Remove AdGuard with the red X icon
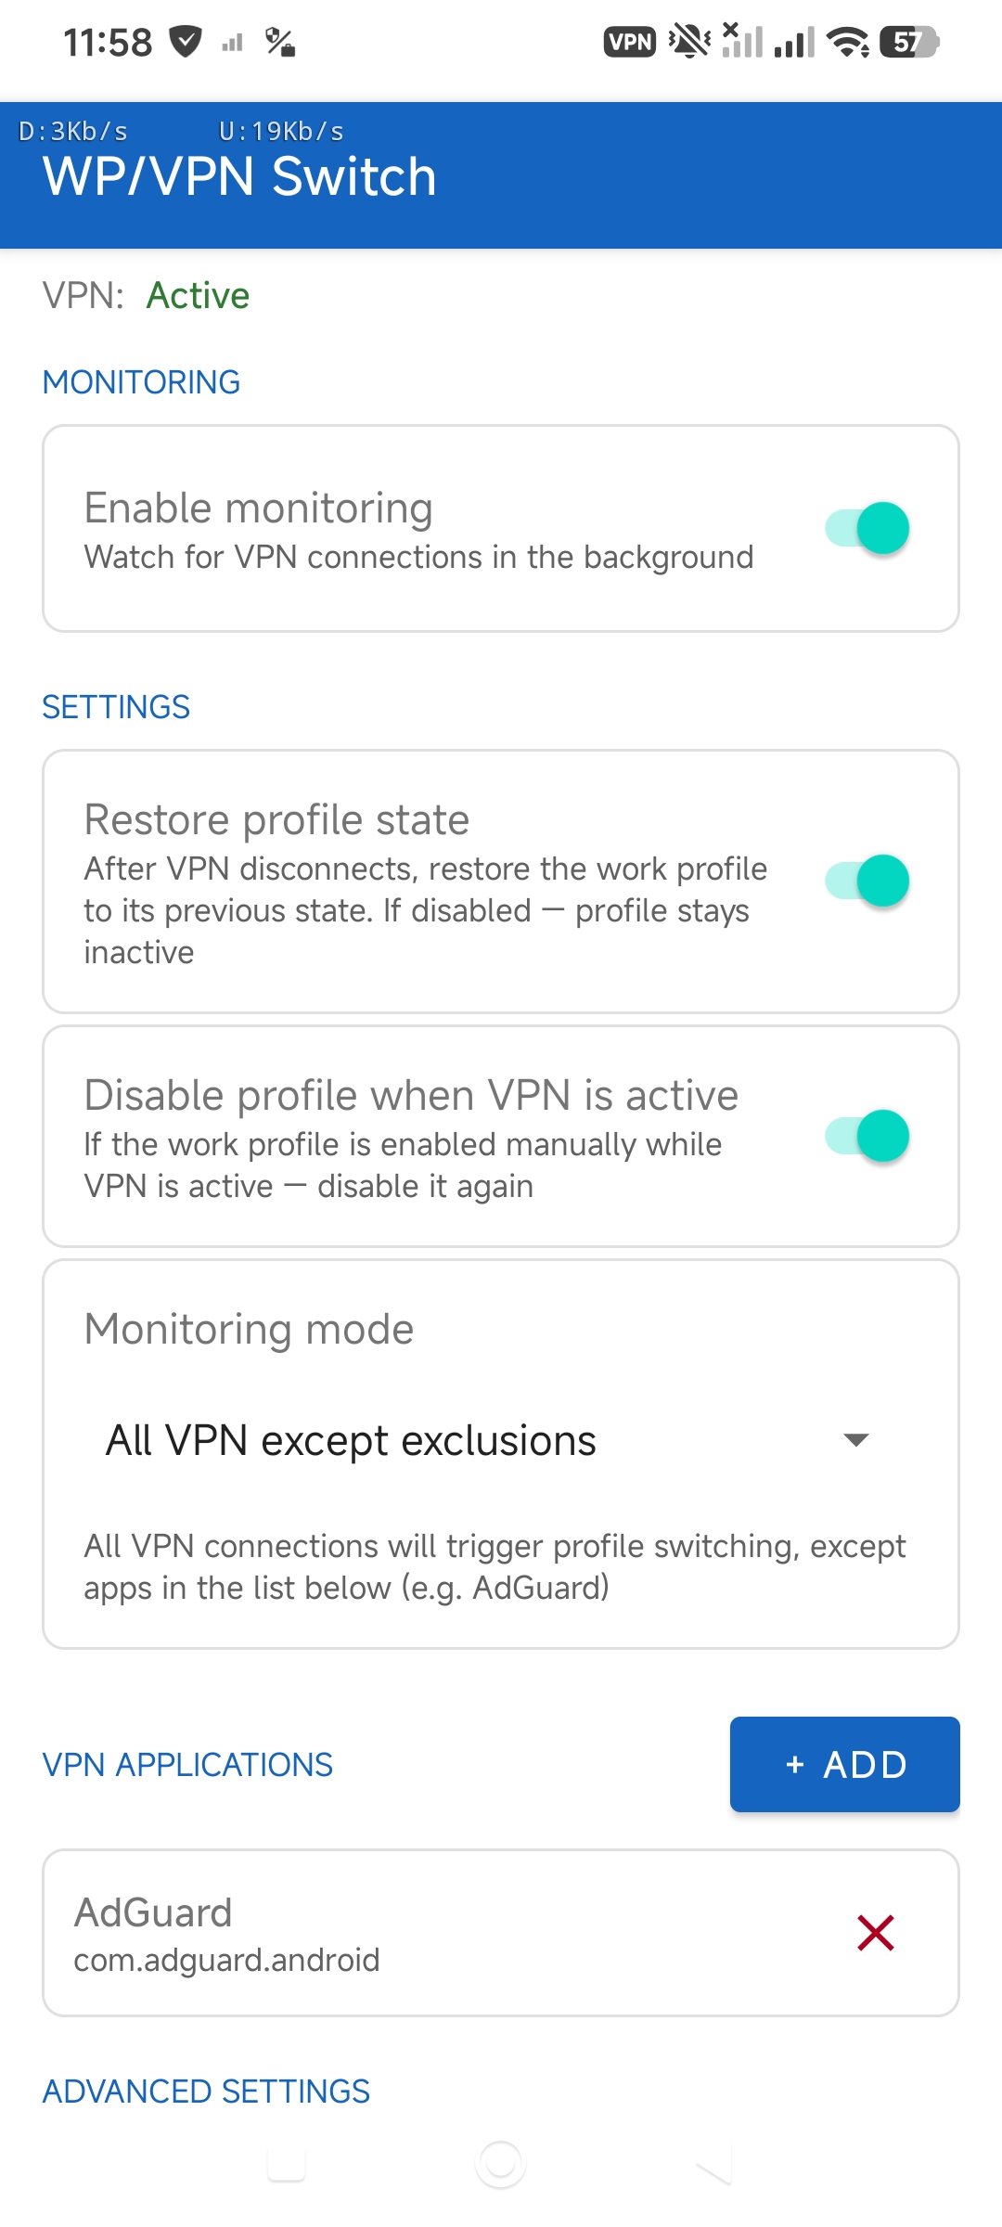The width and height of the screenshot is (1002, 2227). click(x=875, y=1933)
